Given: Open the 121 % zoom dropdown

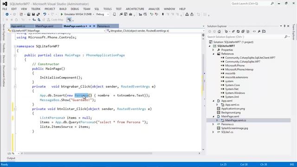Looking at the screenshot, I should tap(19, 154).
